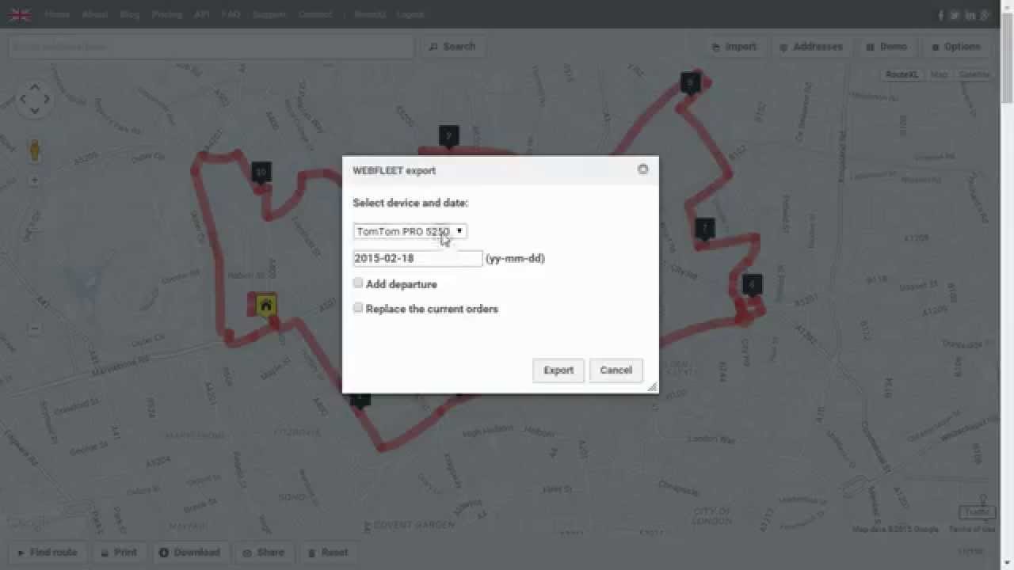Click the export date field showing 2015-02-18

pos(417,258)
